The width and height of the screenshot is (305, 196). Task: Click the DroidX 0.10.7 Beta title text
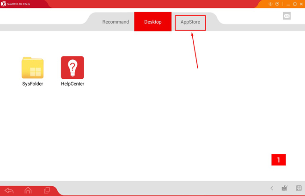click(x=18, y=4)
